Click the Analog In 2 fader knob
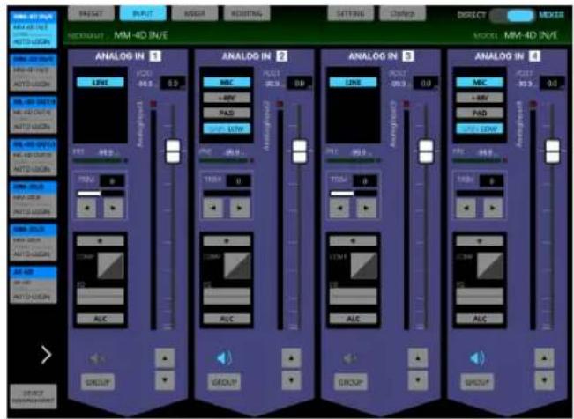The image size is (574, 419). coord(300,151)
